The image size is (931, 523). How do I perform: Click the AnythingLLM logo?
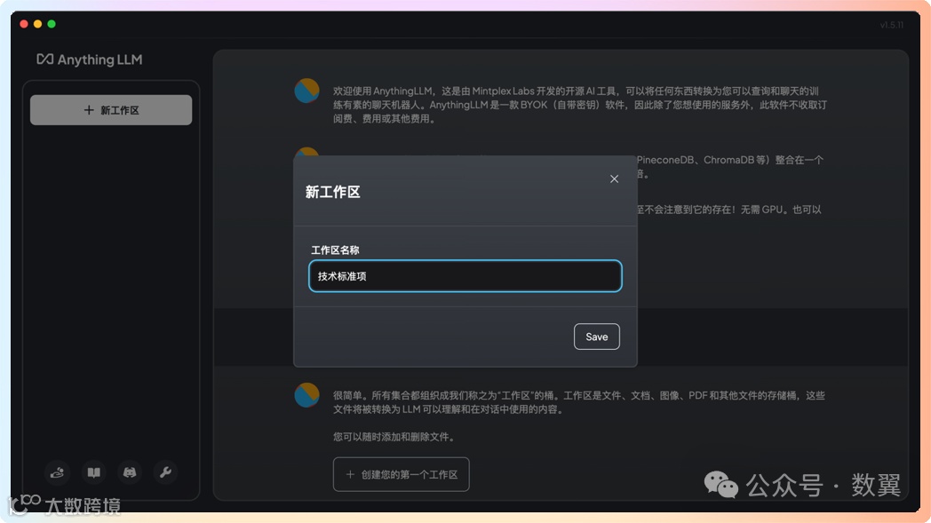(90, 59)
